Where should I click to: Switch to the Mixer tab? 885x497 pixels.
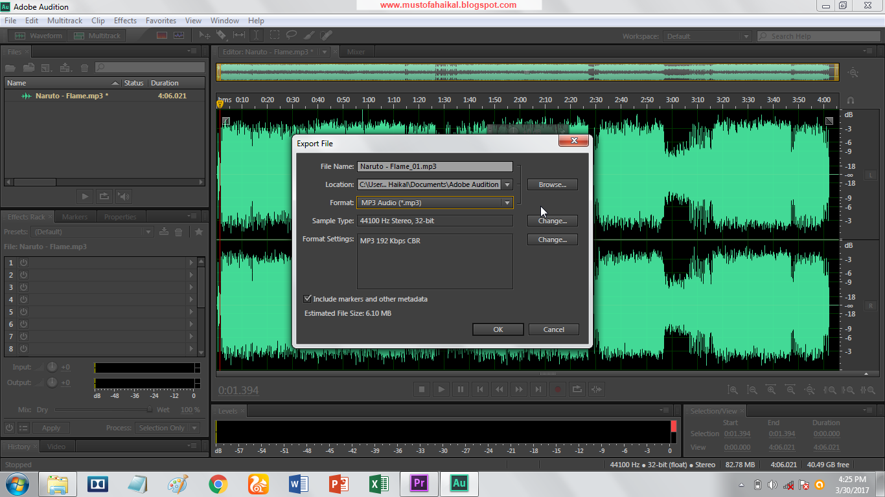click(356, 51)
